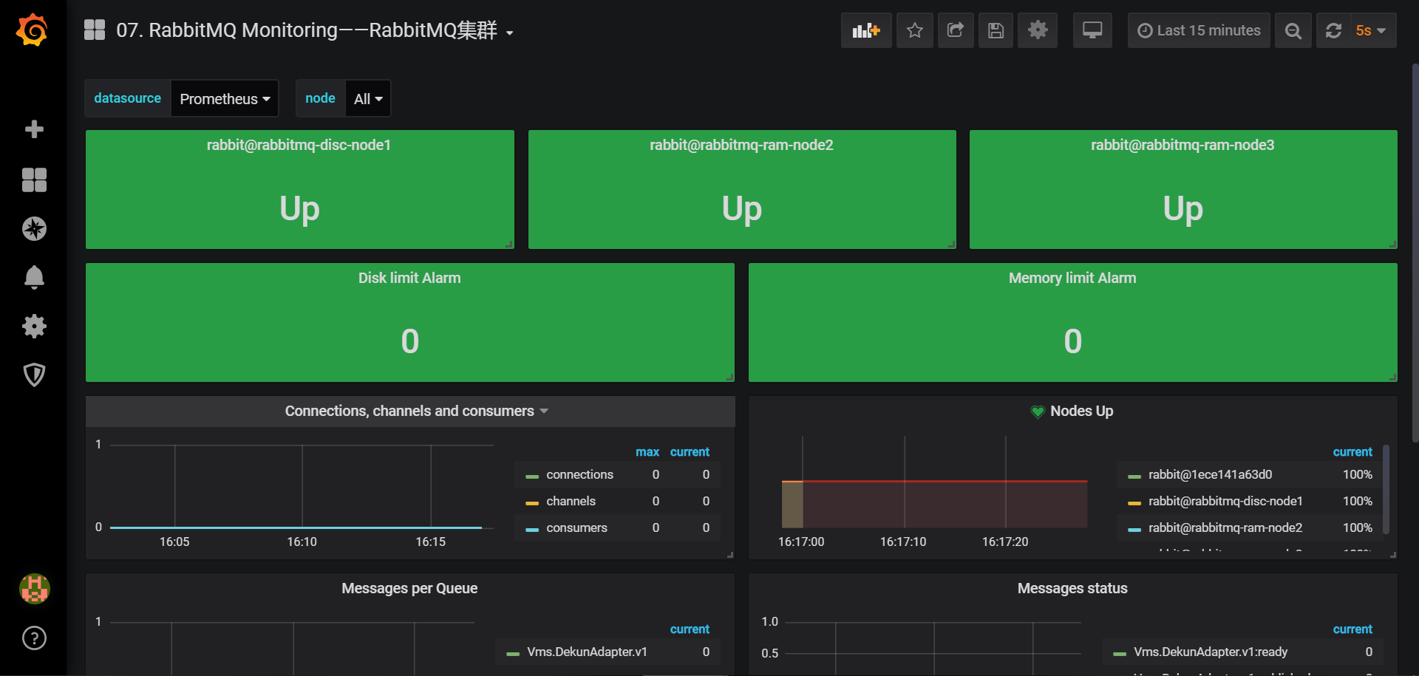Viewport: 1419px width, 676px height.
Task: Open the Dashboards sidebar icon
Action: [x=34, y=180]
